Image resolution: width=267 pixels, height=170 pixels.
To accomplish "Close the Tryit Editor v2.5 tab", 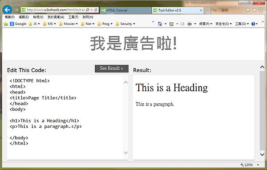I will (x=201, y=10).
